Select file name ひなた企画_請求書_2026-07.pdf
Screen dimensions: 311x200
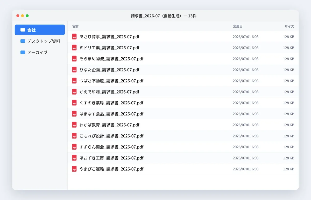pyautogui.click(x=109, y=70)
